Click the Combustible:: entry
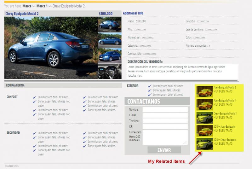This screenshot has width=252, height=169. coord(142,54)
